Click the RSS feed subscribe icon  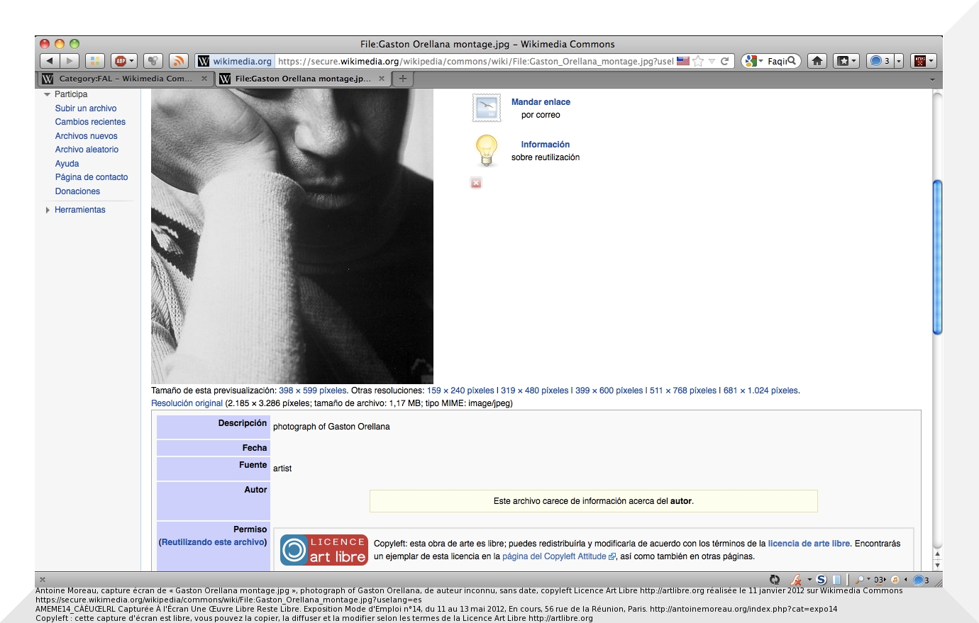pos(179,61)
